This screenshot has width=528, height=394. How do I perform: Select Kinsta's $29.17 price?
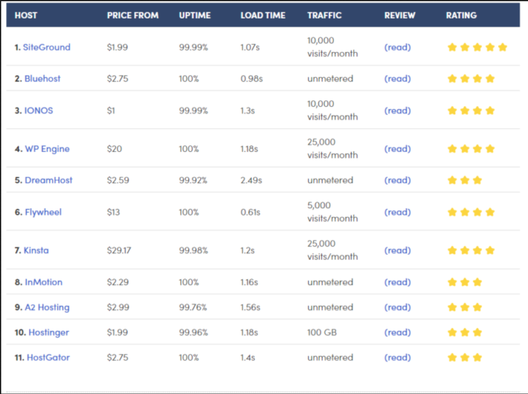coord(119,250)
